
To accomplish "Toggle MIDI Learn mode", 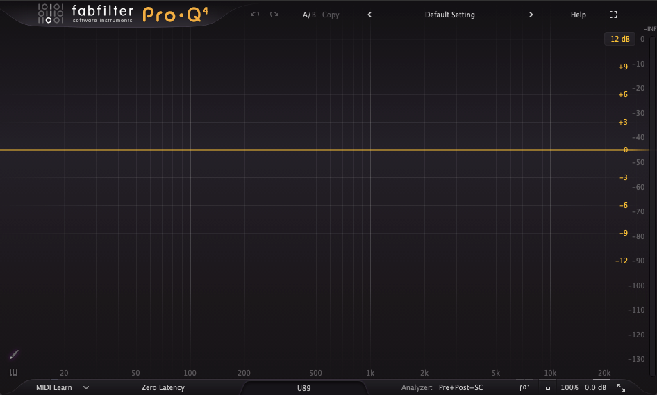I will click(53, 388).
